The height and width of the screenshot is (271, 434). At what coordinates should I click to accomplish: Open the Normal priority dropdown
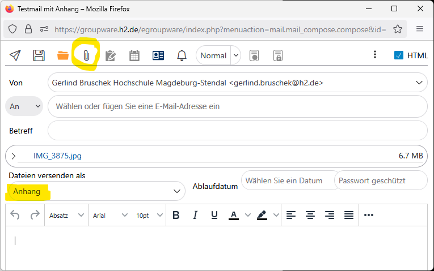[x=218, y=55]
